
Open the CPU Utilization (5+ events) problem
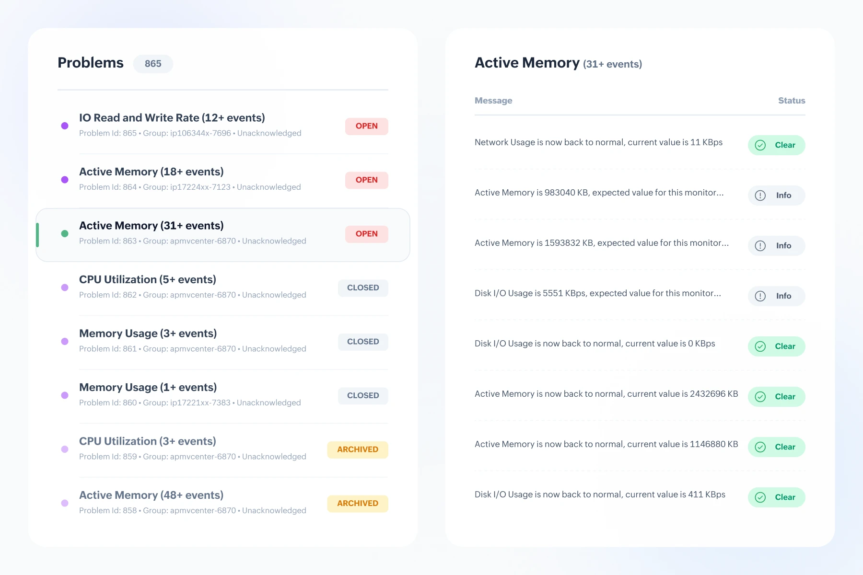[x=148, y=279]
